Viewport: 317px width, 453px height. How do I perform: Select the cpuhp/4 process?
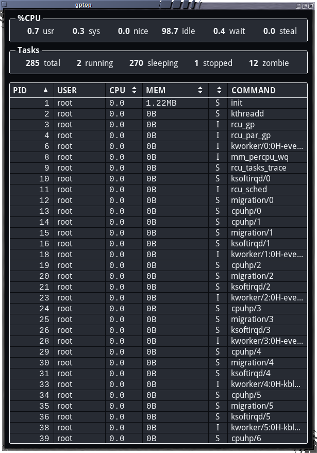158,352
